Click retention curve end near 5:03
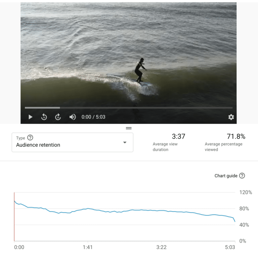This screenshot has width=258, height=260. click(x=234, y=221)
